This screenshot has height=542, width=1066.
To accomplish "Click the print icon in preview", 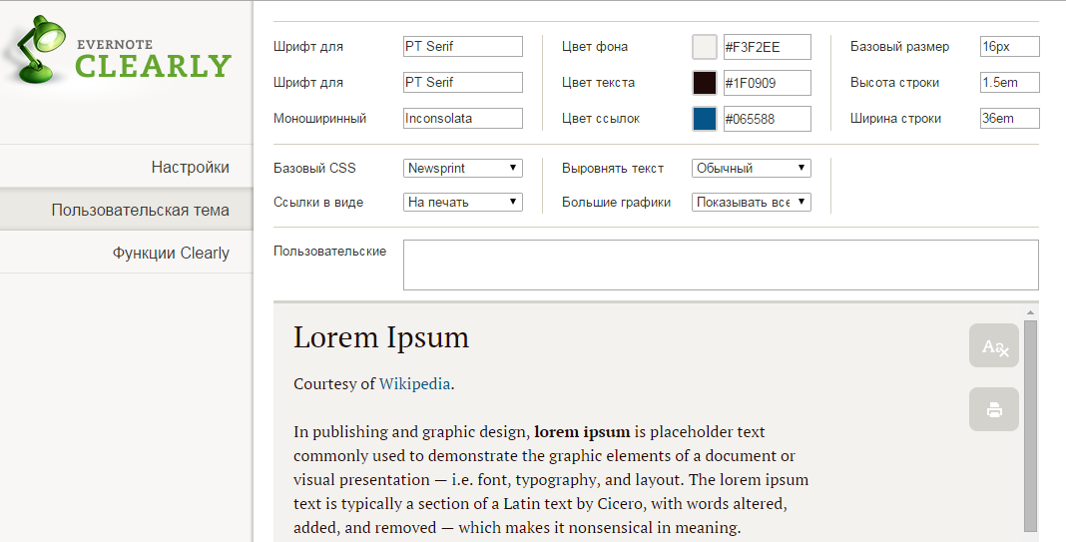I will tap(994, 409).
